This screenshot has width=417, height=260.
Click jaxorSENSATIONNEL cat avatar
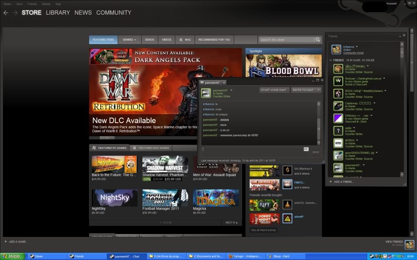338,156
